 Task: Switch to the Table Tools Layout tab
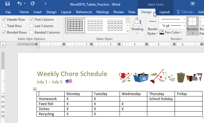[x=164, y=12]
